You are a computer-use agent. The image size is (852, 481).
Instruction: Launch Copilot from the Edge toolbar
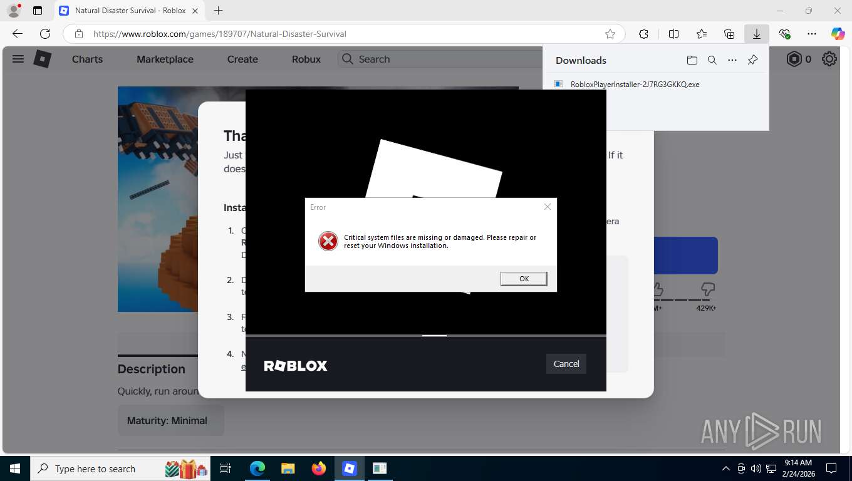pyautogui.click(x=838, y=34)
